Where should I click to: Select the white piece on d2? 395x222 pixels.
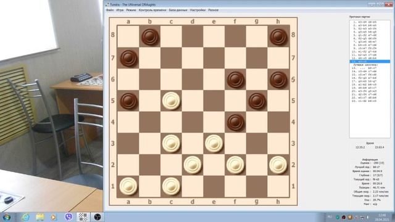pos(193,165)
